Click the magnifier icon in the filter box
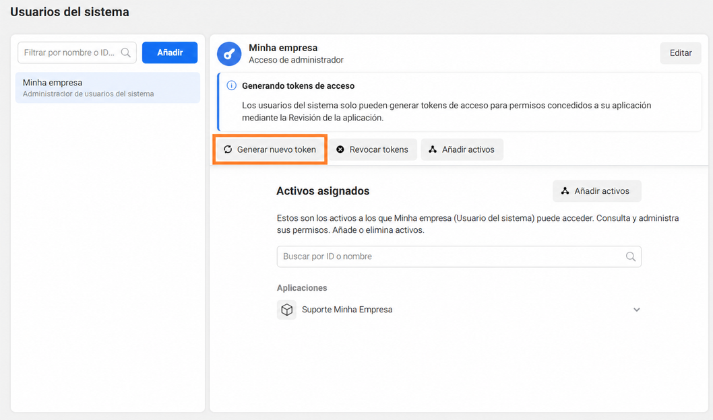Image resolution: width=713 pixels, height=420 pixels. tap(126, 53)
